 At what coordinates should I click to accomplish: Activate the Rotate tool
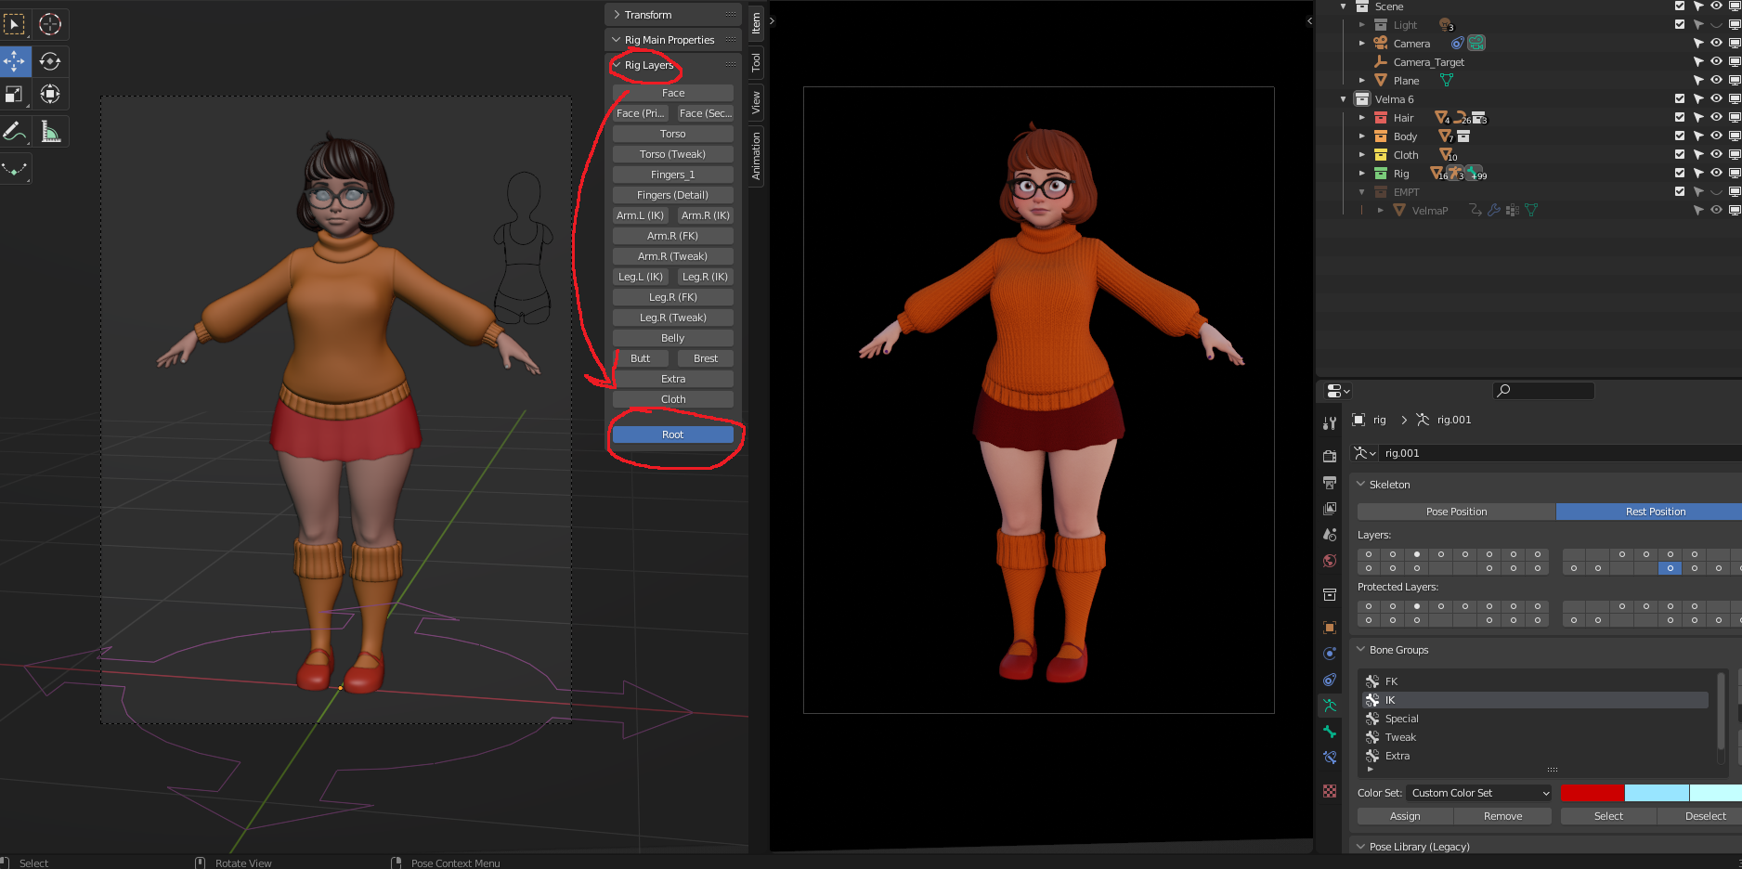click(x=50, y=61)
